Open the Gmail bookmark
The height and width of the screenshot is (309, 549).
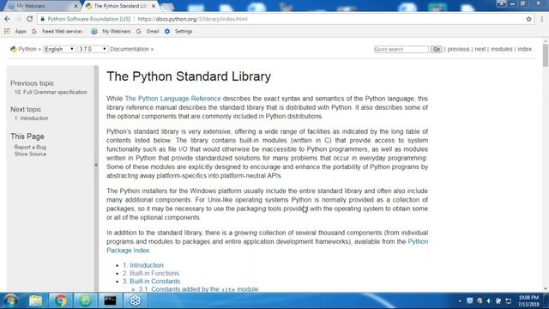pos(148,31)
